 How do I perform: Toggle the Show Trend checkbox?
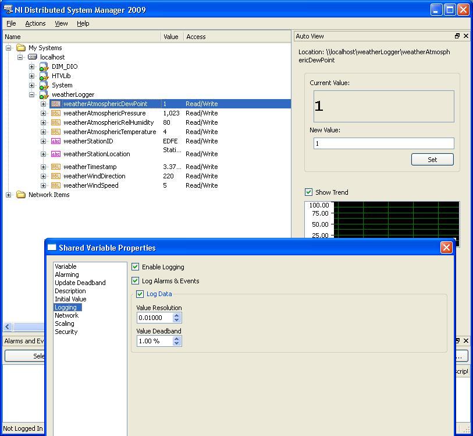308,192
